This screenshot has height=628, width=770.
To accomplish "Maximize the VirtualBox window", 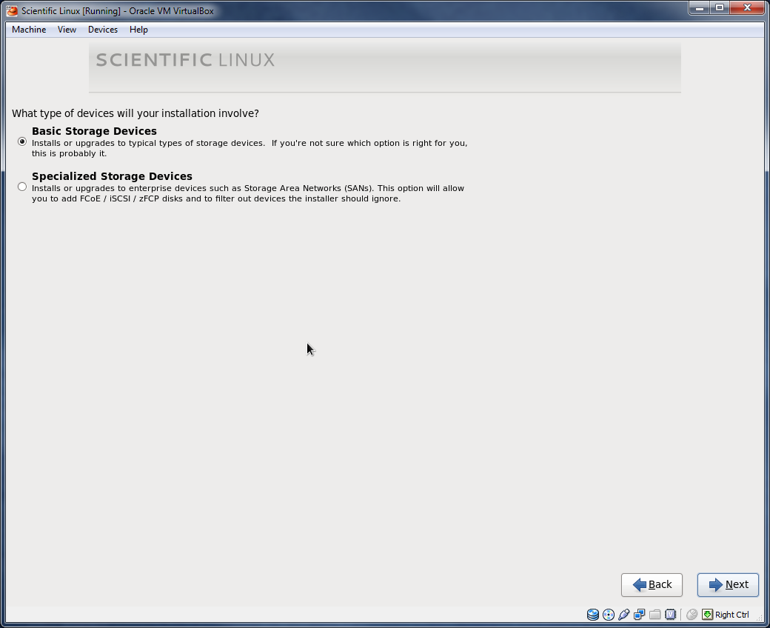I will click(720, 8).
